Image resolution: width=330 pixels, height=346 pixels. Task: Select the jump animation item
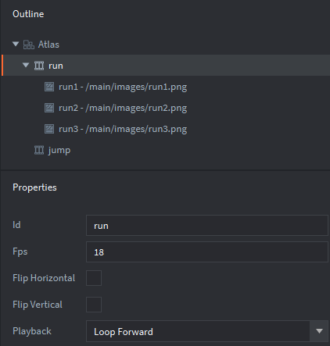59,150
